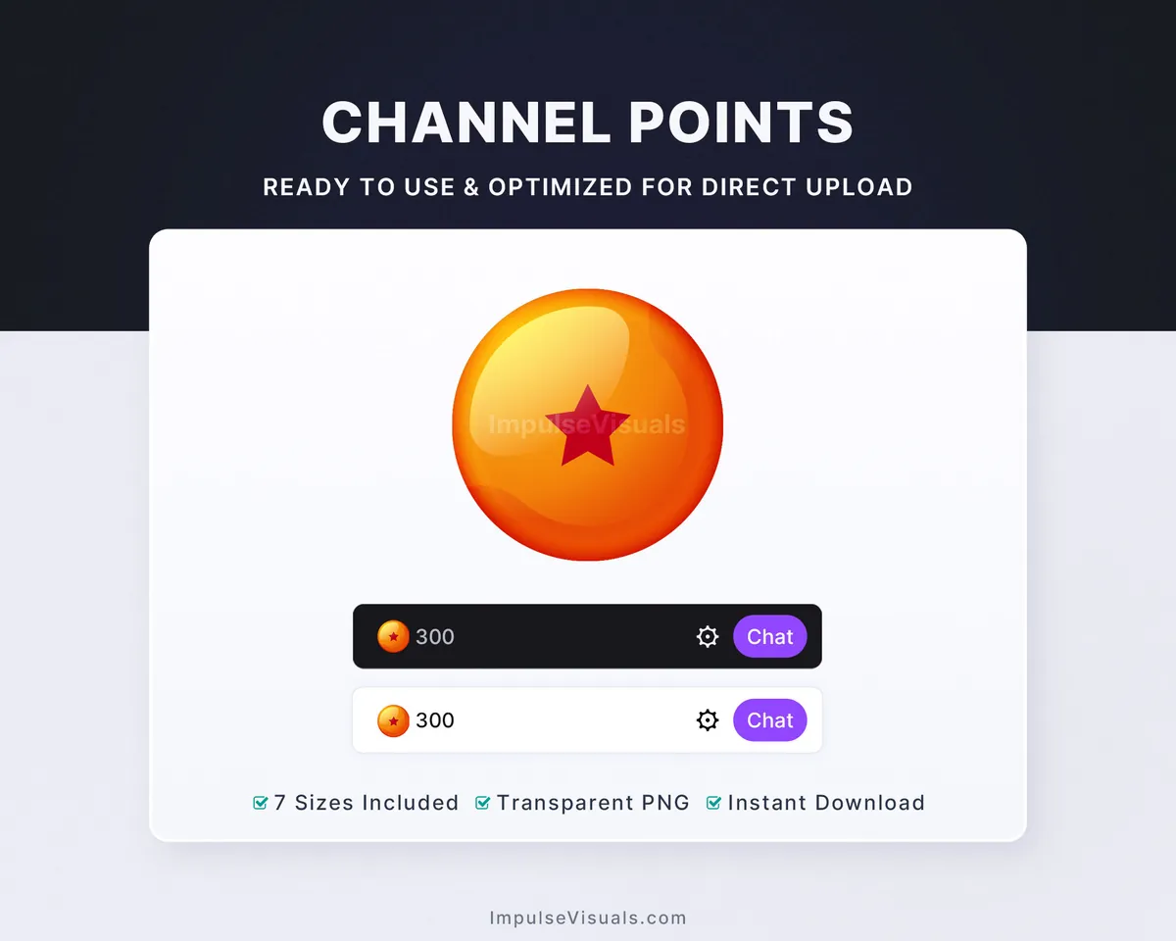Viewport: 1176px width, 941px height.
Task: Click the 300 points count in dark bar
Action: click(435, 637)
